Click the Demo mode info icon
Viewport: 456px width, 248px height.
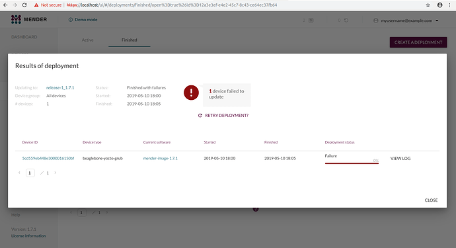[70, 20]
